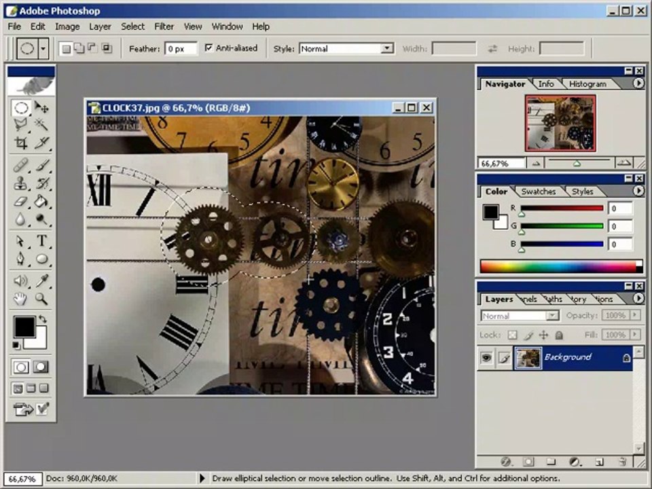Hide the Background layer eye icon
Screen dimensions: 652x489
(x=486, y=358)
